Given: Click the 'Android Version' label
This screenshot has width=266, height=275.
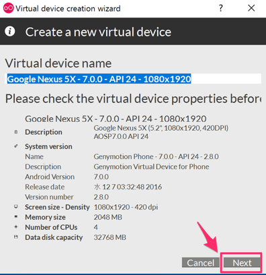Looking at the screenshot, I should coord(50,177).
